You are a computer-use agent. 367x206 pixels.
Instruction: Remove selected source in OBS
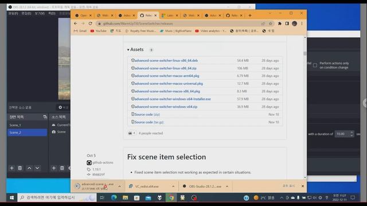(62, 168)
